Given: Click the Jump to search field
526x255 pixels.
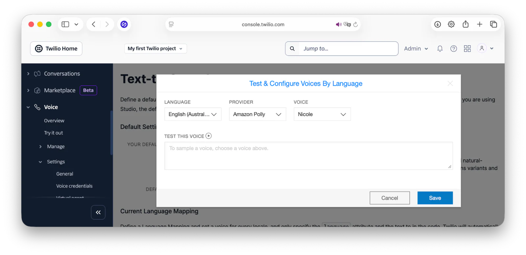Looking at the screenshot, I should 348,49.
